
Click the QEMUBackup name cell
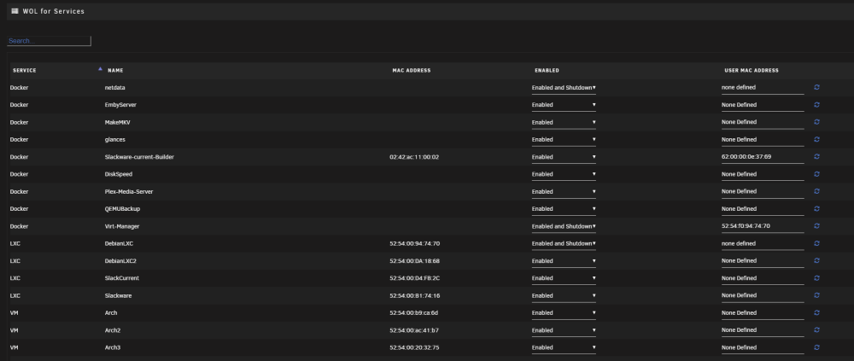(x=122, y=208)
